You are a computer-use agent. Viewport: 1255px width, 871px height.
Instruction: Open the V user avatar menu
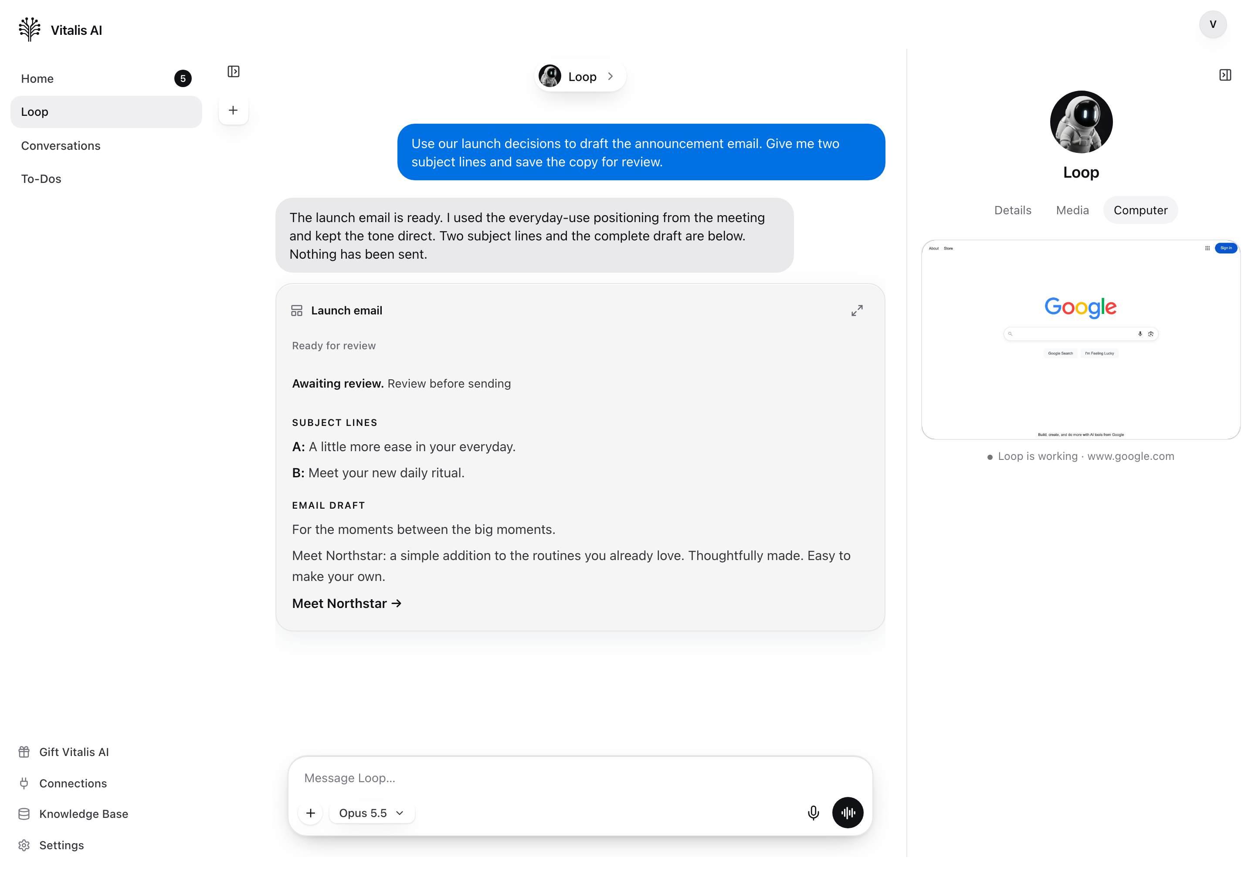(1212, 24)
